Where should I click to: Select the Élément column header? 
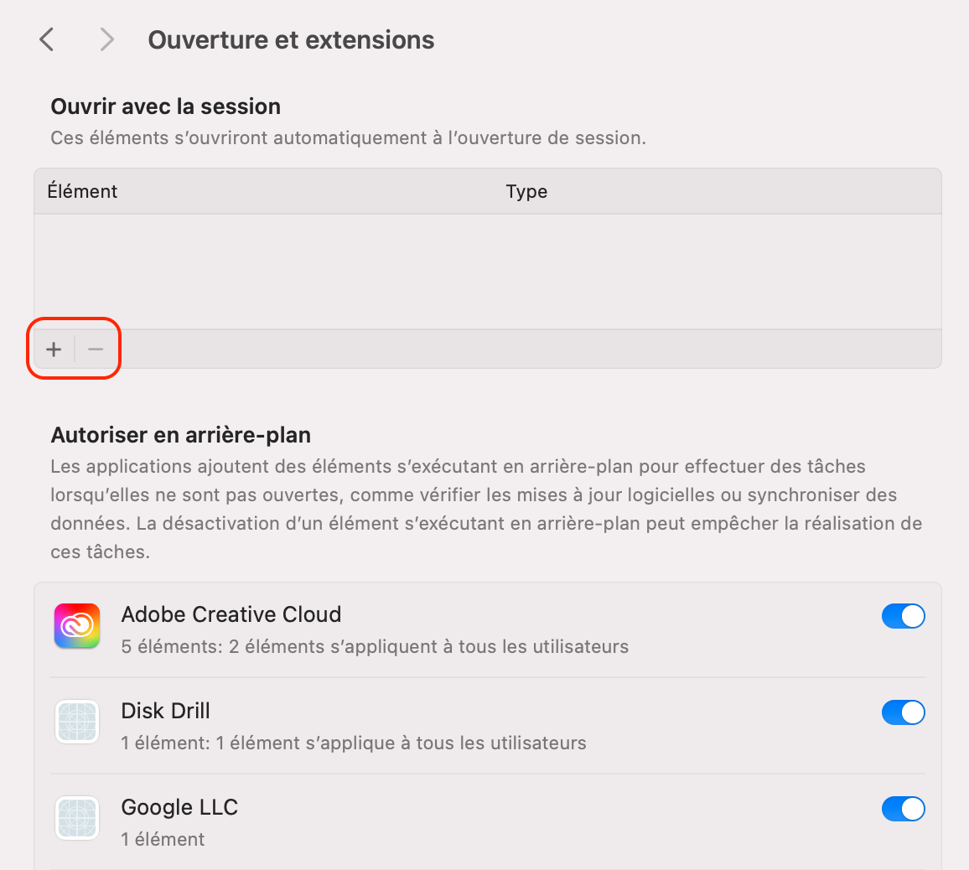pos(83,191)
